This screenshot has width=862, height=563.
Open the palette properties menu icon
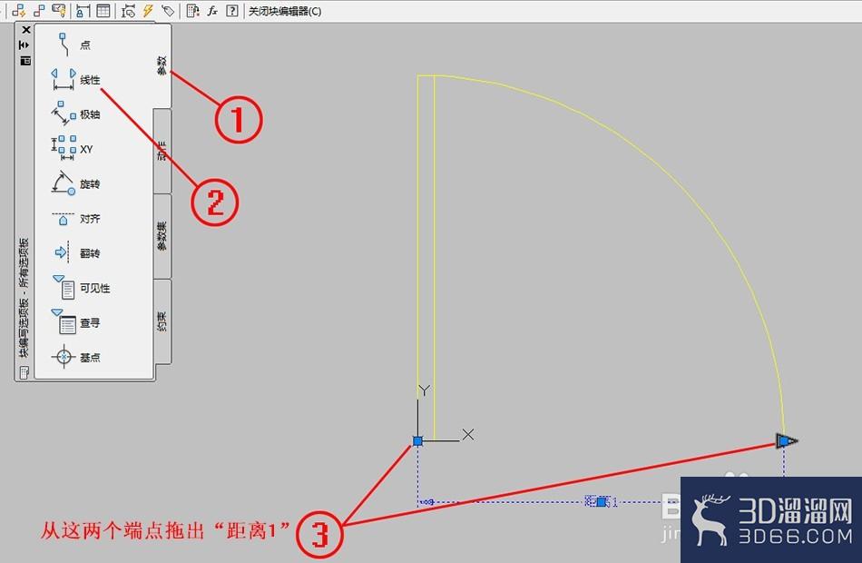25,61
